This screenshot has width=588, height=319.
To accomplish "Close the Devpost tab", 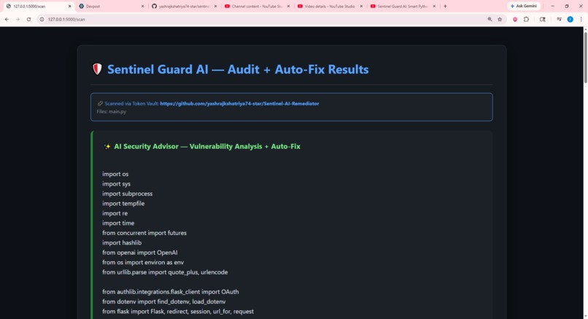I will pos(142,6).
